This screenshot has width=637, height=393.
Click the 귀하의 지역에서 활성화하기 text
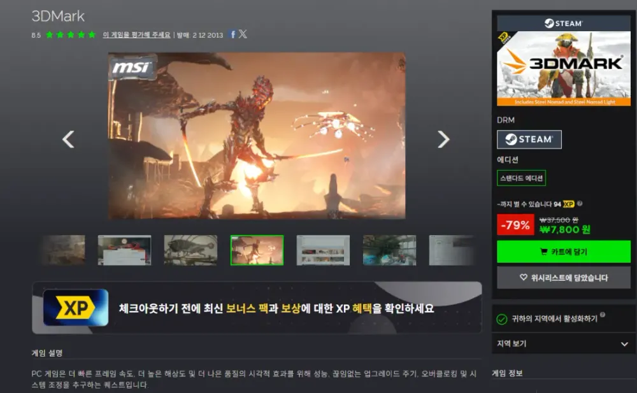(x=554, y=319)
